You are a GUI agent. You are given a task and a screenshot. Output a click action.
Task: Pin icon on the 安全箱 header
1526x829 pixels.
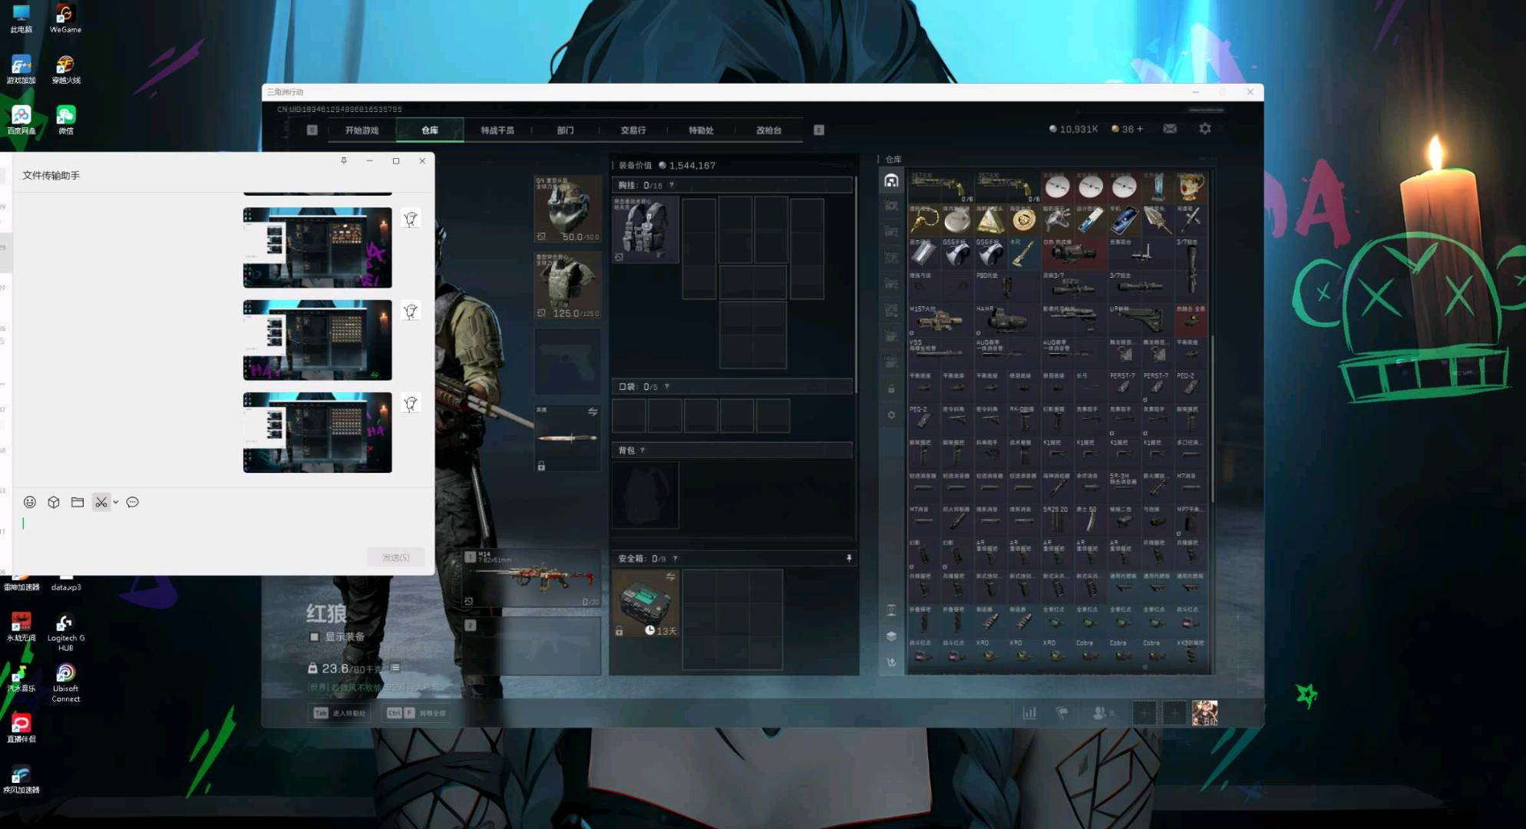[849, 558]
